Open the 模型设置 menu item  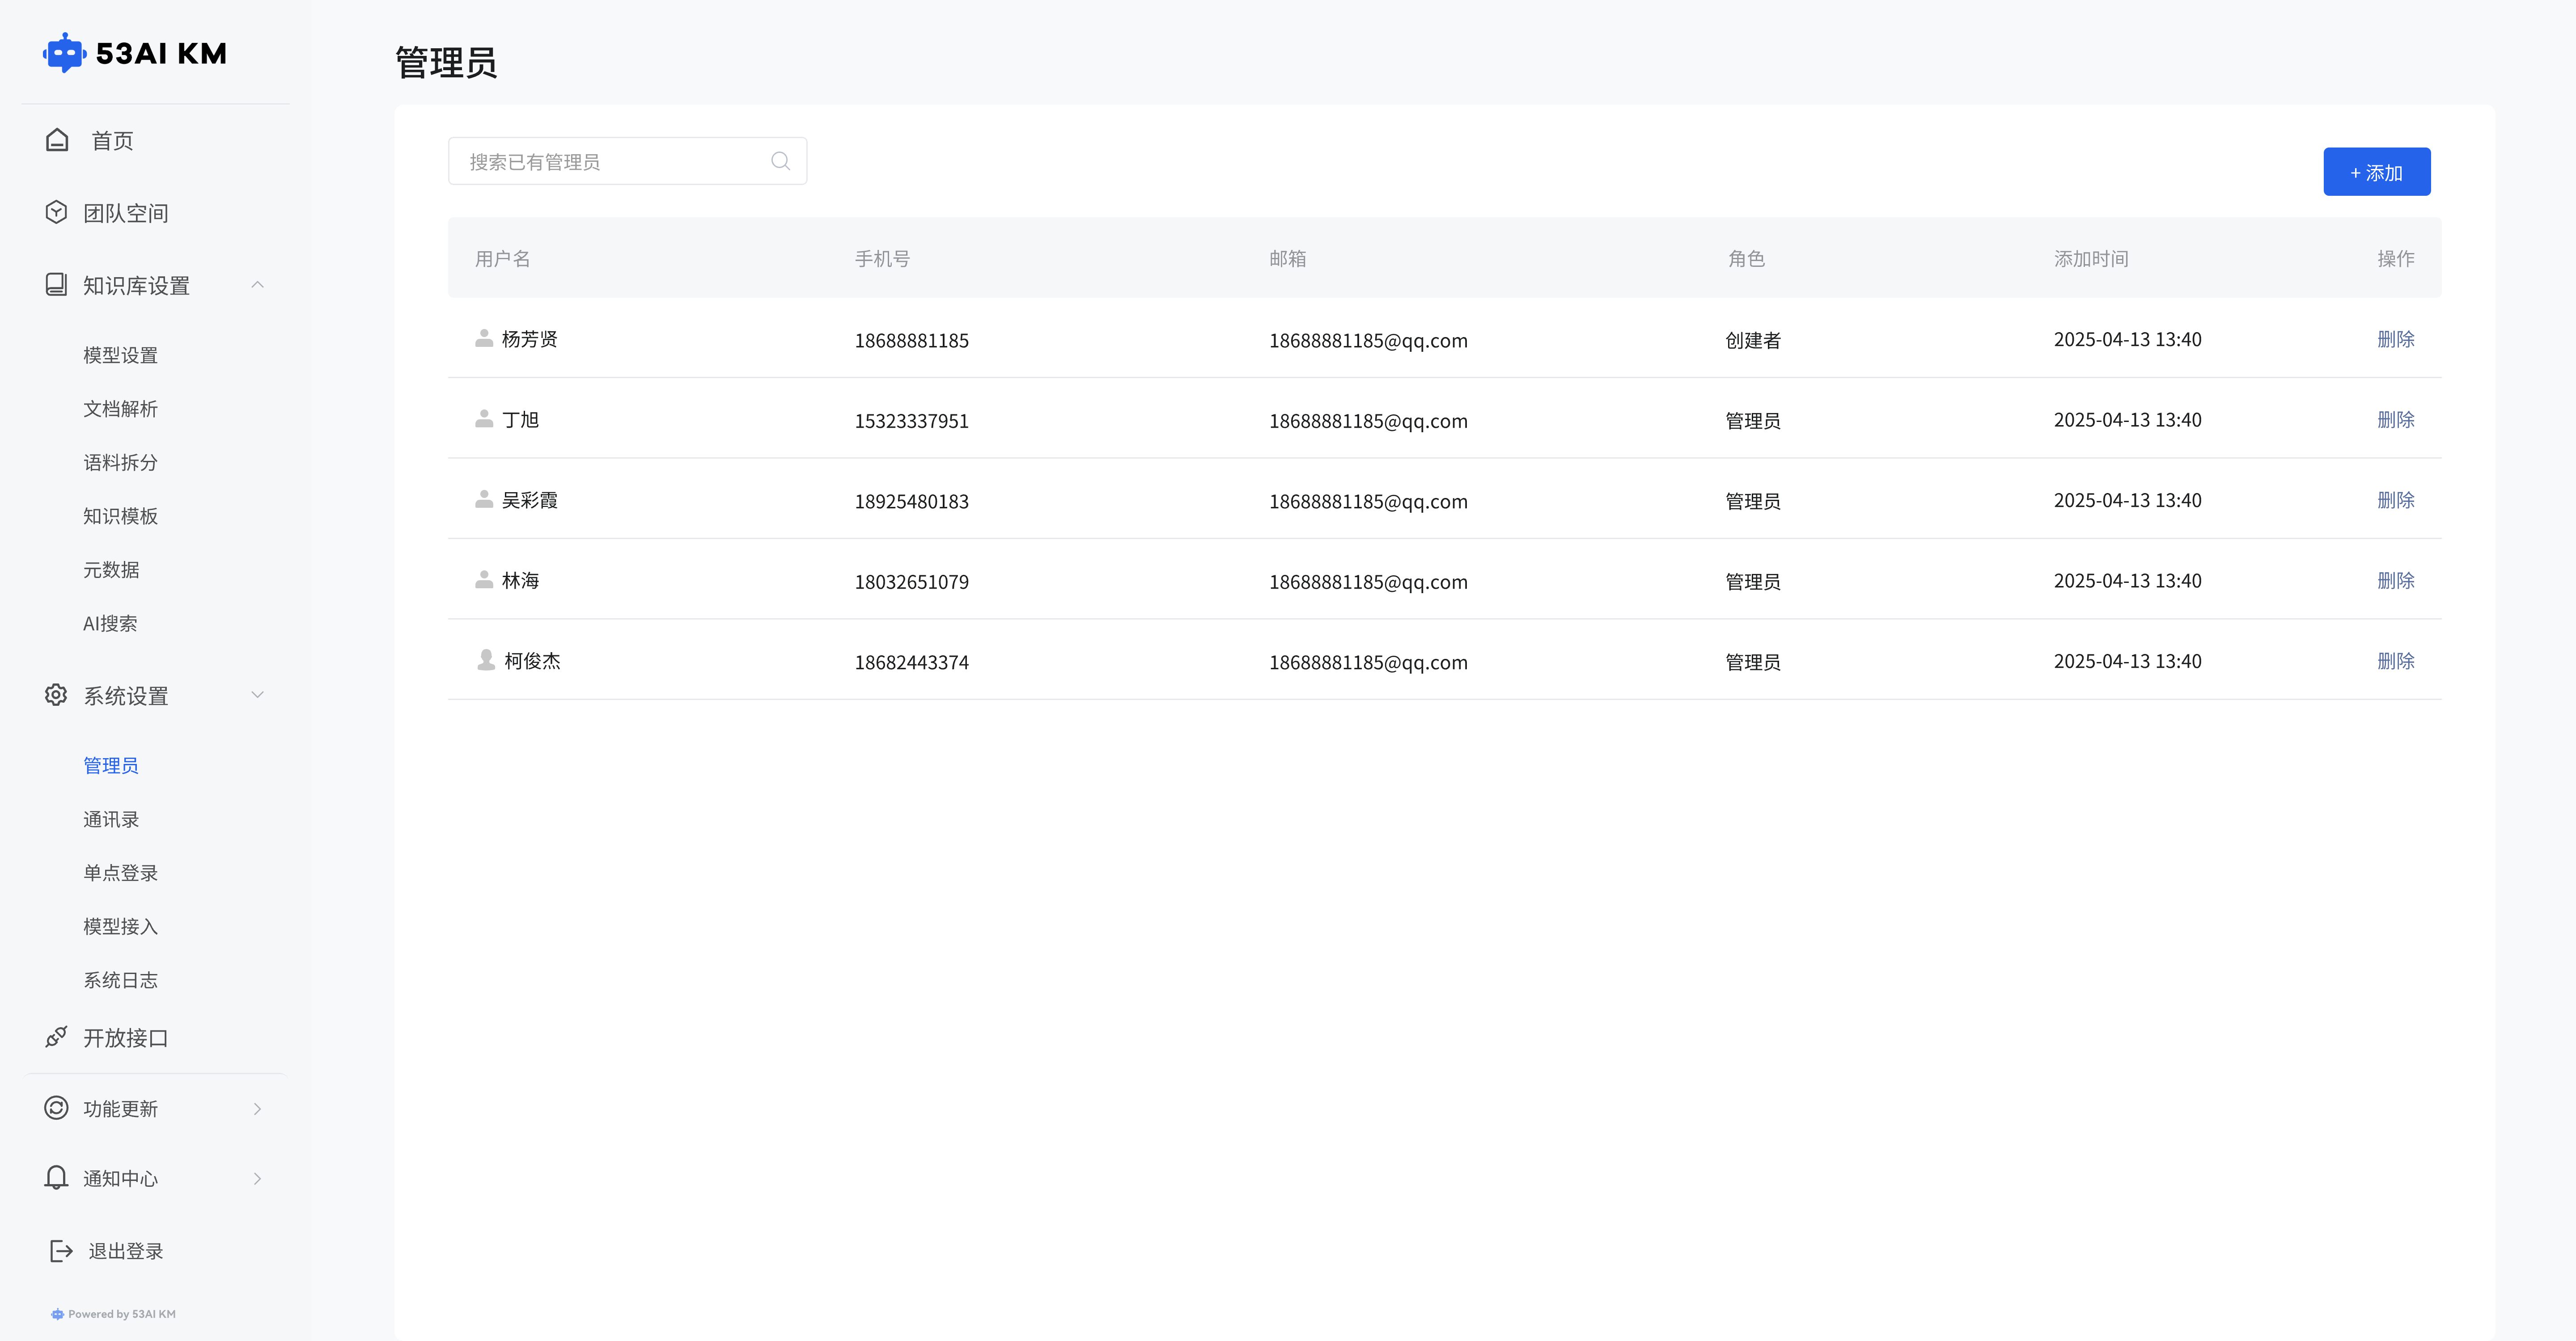point(120,355)
